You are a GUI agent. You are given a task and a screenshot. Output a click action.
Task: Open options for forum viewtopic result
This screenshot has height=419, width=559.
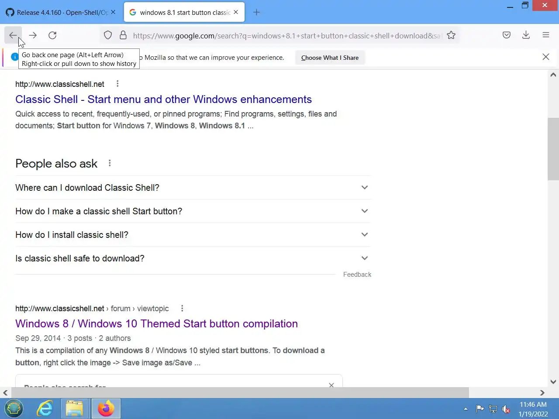point(182,308)
